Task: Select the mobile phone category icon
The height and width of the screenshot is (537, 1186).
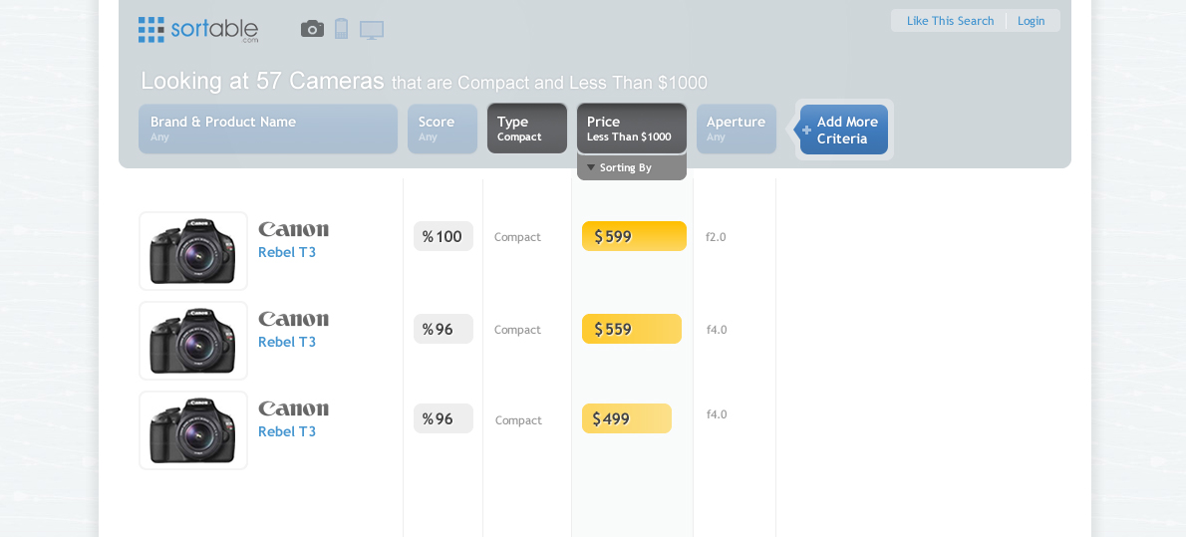Action: coord(341,29)
